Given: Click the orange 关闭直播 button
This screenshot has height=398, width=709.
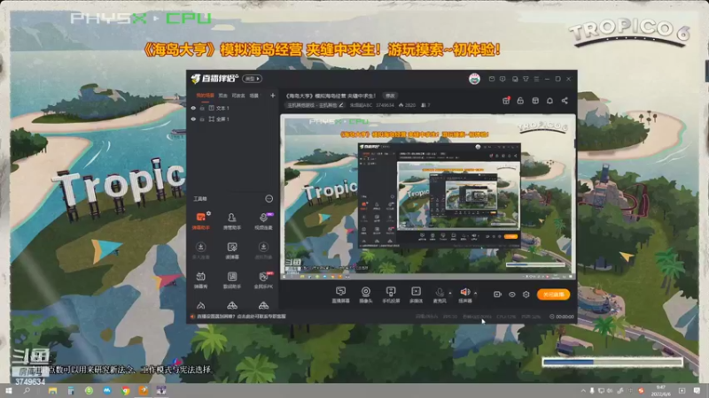Looking at the screenshot, I should (553, 295).
